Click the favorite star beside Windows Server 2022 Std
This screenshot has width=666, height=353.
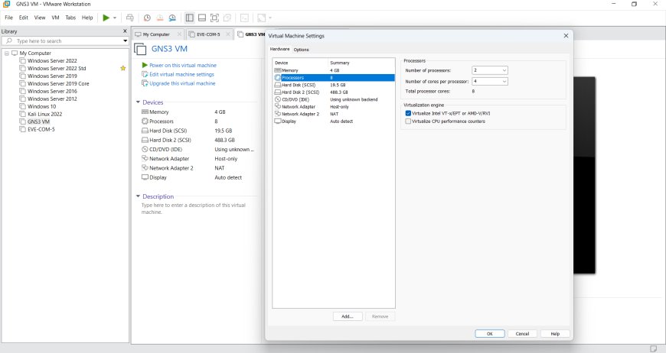[x=123, y=68]
